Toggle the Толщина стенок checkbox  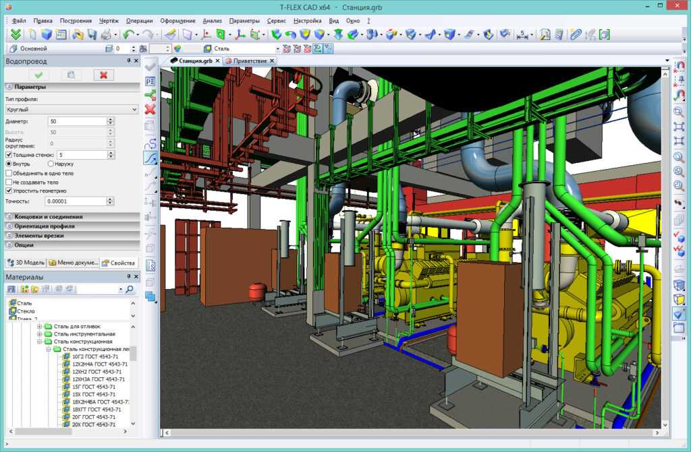tap(9, 155)
